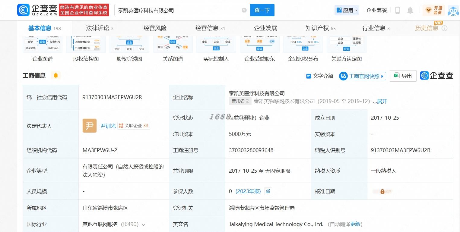Switch to the 法律诉讼 tab

pos(100,28)
